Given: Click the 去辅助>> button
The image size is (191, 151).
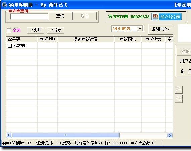Looking at the screenshot, I should (160, 29).
